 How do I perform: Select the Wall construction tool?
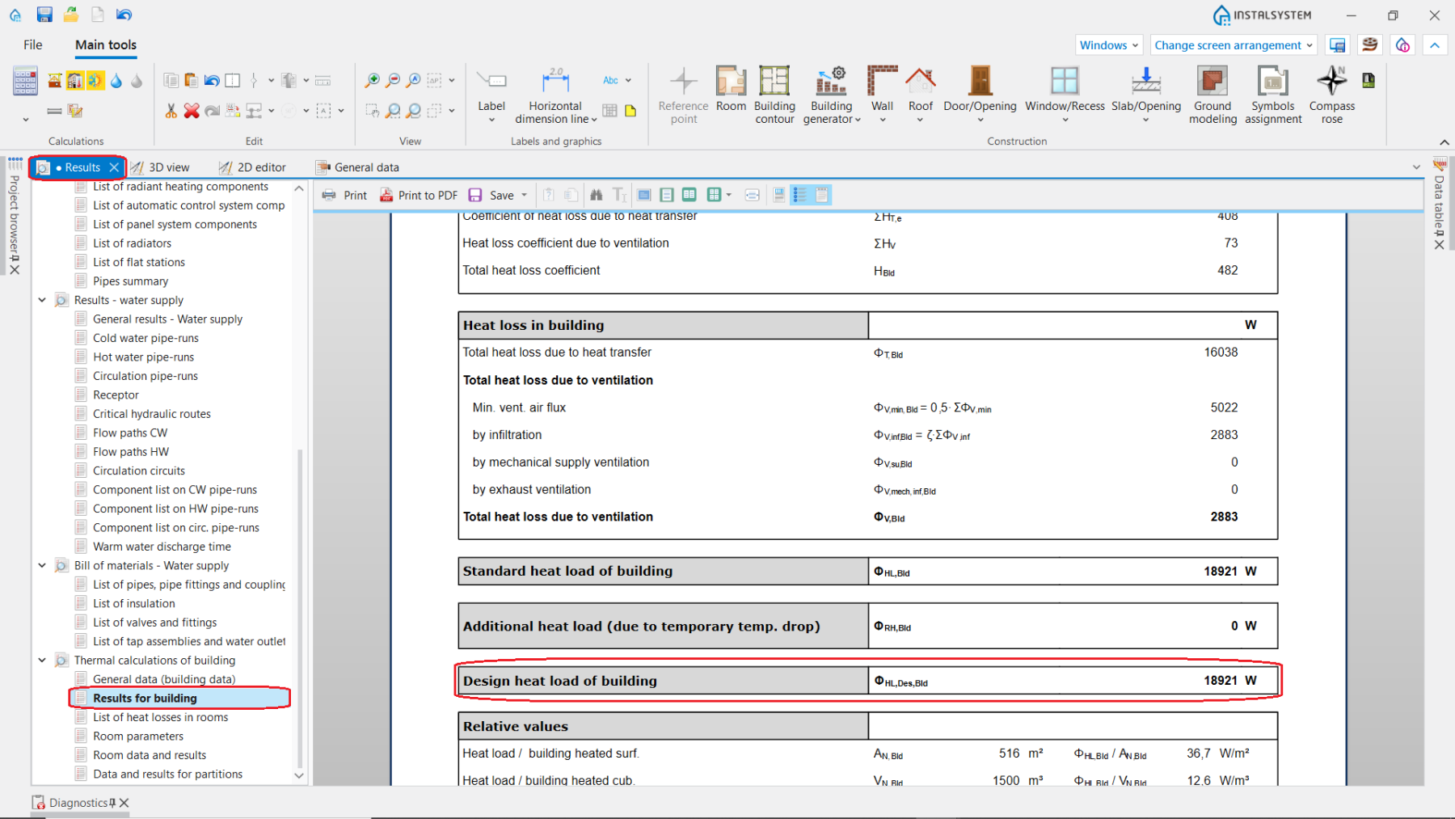pyautogui.click(x=882, y=93)
